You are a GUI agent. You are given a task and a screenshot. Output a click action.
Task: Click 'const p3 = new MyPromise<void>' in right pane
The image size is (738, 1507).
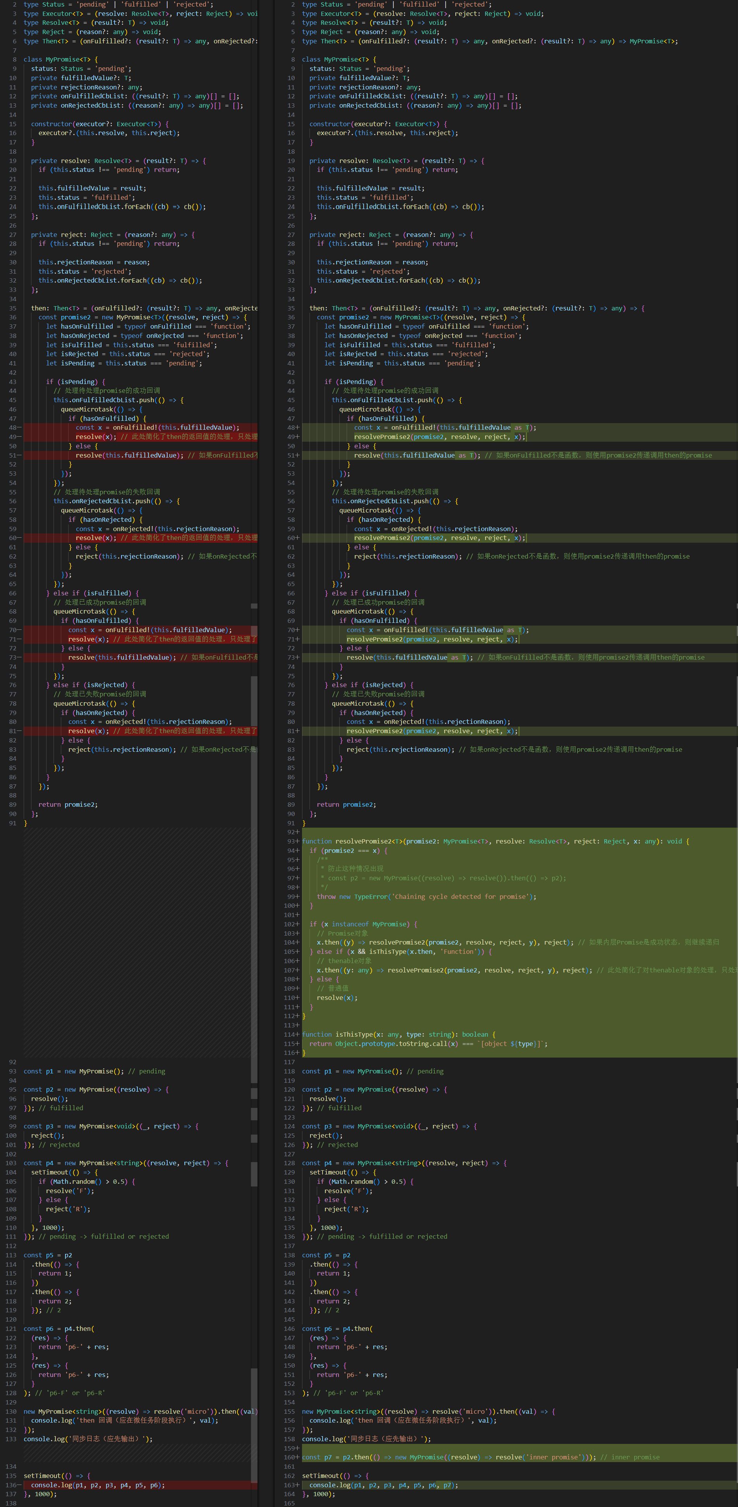389,1126
